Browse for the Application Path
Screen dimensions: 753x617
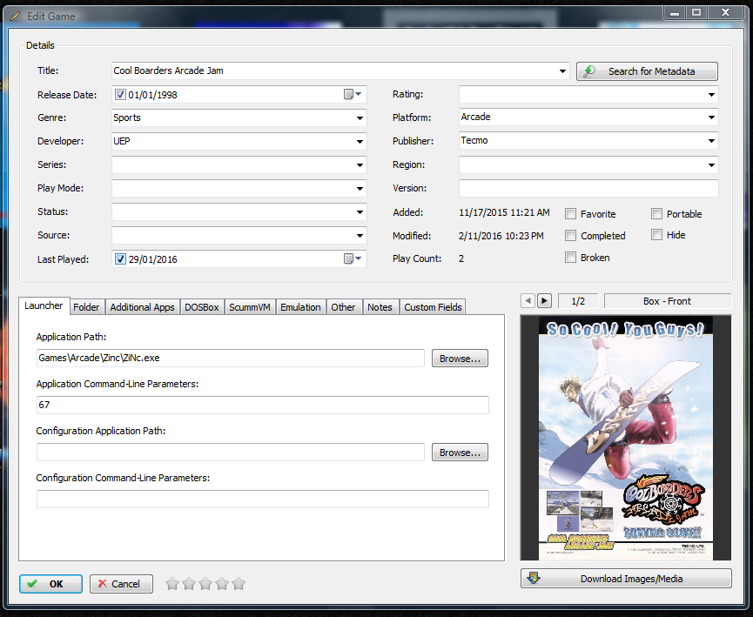click(x=460, y=359)
